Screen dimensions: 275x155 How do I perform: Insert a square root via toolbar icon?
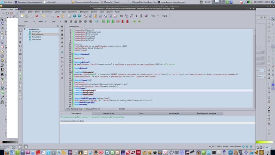146,16
